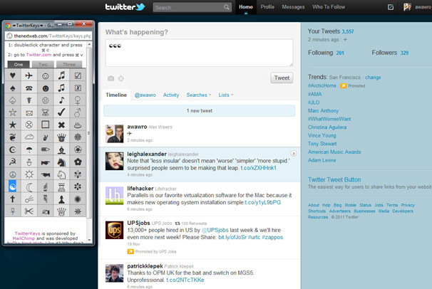The height and width of the screenshot is (289, 432).
Task: Click the Twitter logo in header
Action: (x=125, y=7)
